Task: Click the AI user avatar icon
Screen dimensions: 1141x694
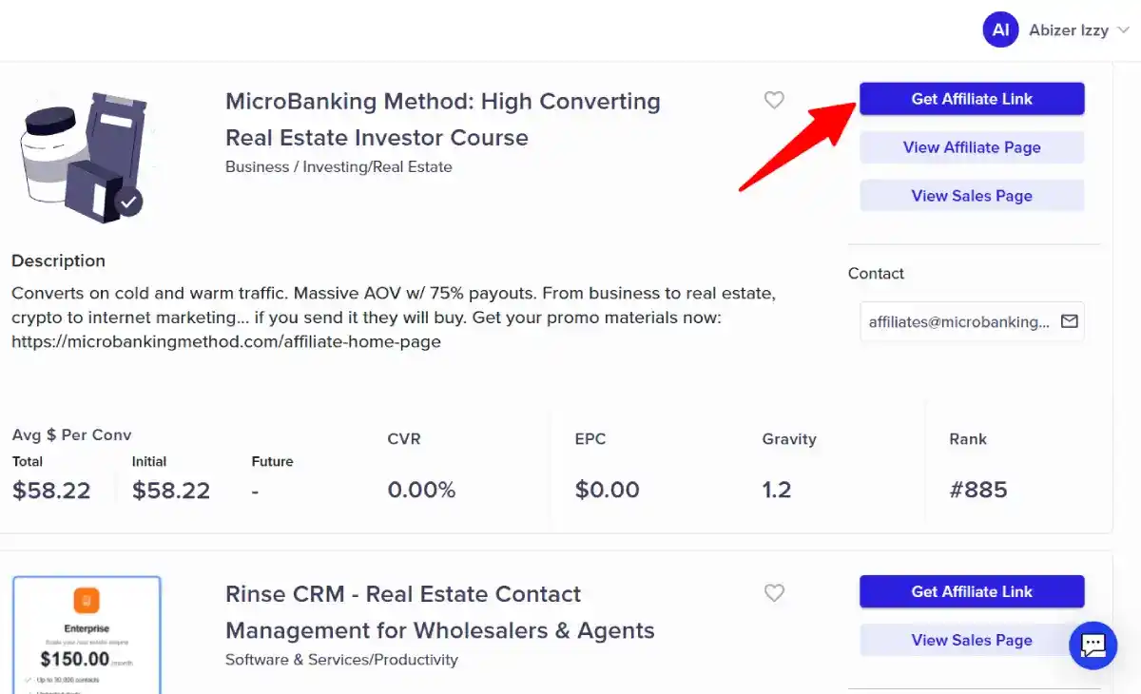Action: pyautogui.click(x=1000, y=29)
